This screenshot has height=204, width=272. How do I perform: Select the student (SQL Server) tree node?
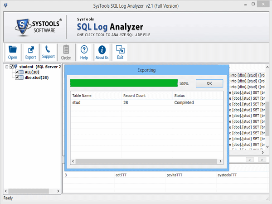(40, 67)
